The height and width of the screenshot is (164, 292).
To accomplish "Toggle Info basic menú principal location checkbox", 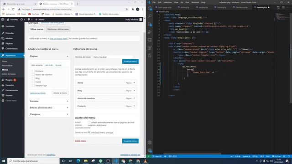I will click(89, 133).
